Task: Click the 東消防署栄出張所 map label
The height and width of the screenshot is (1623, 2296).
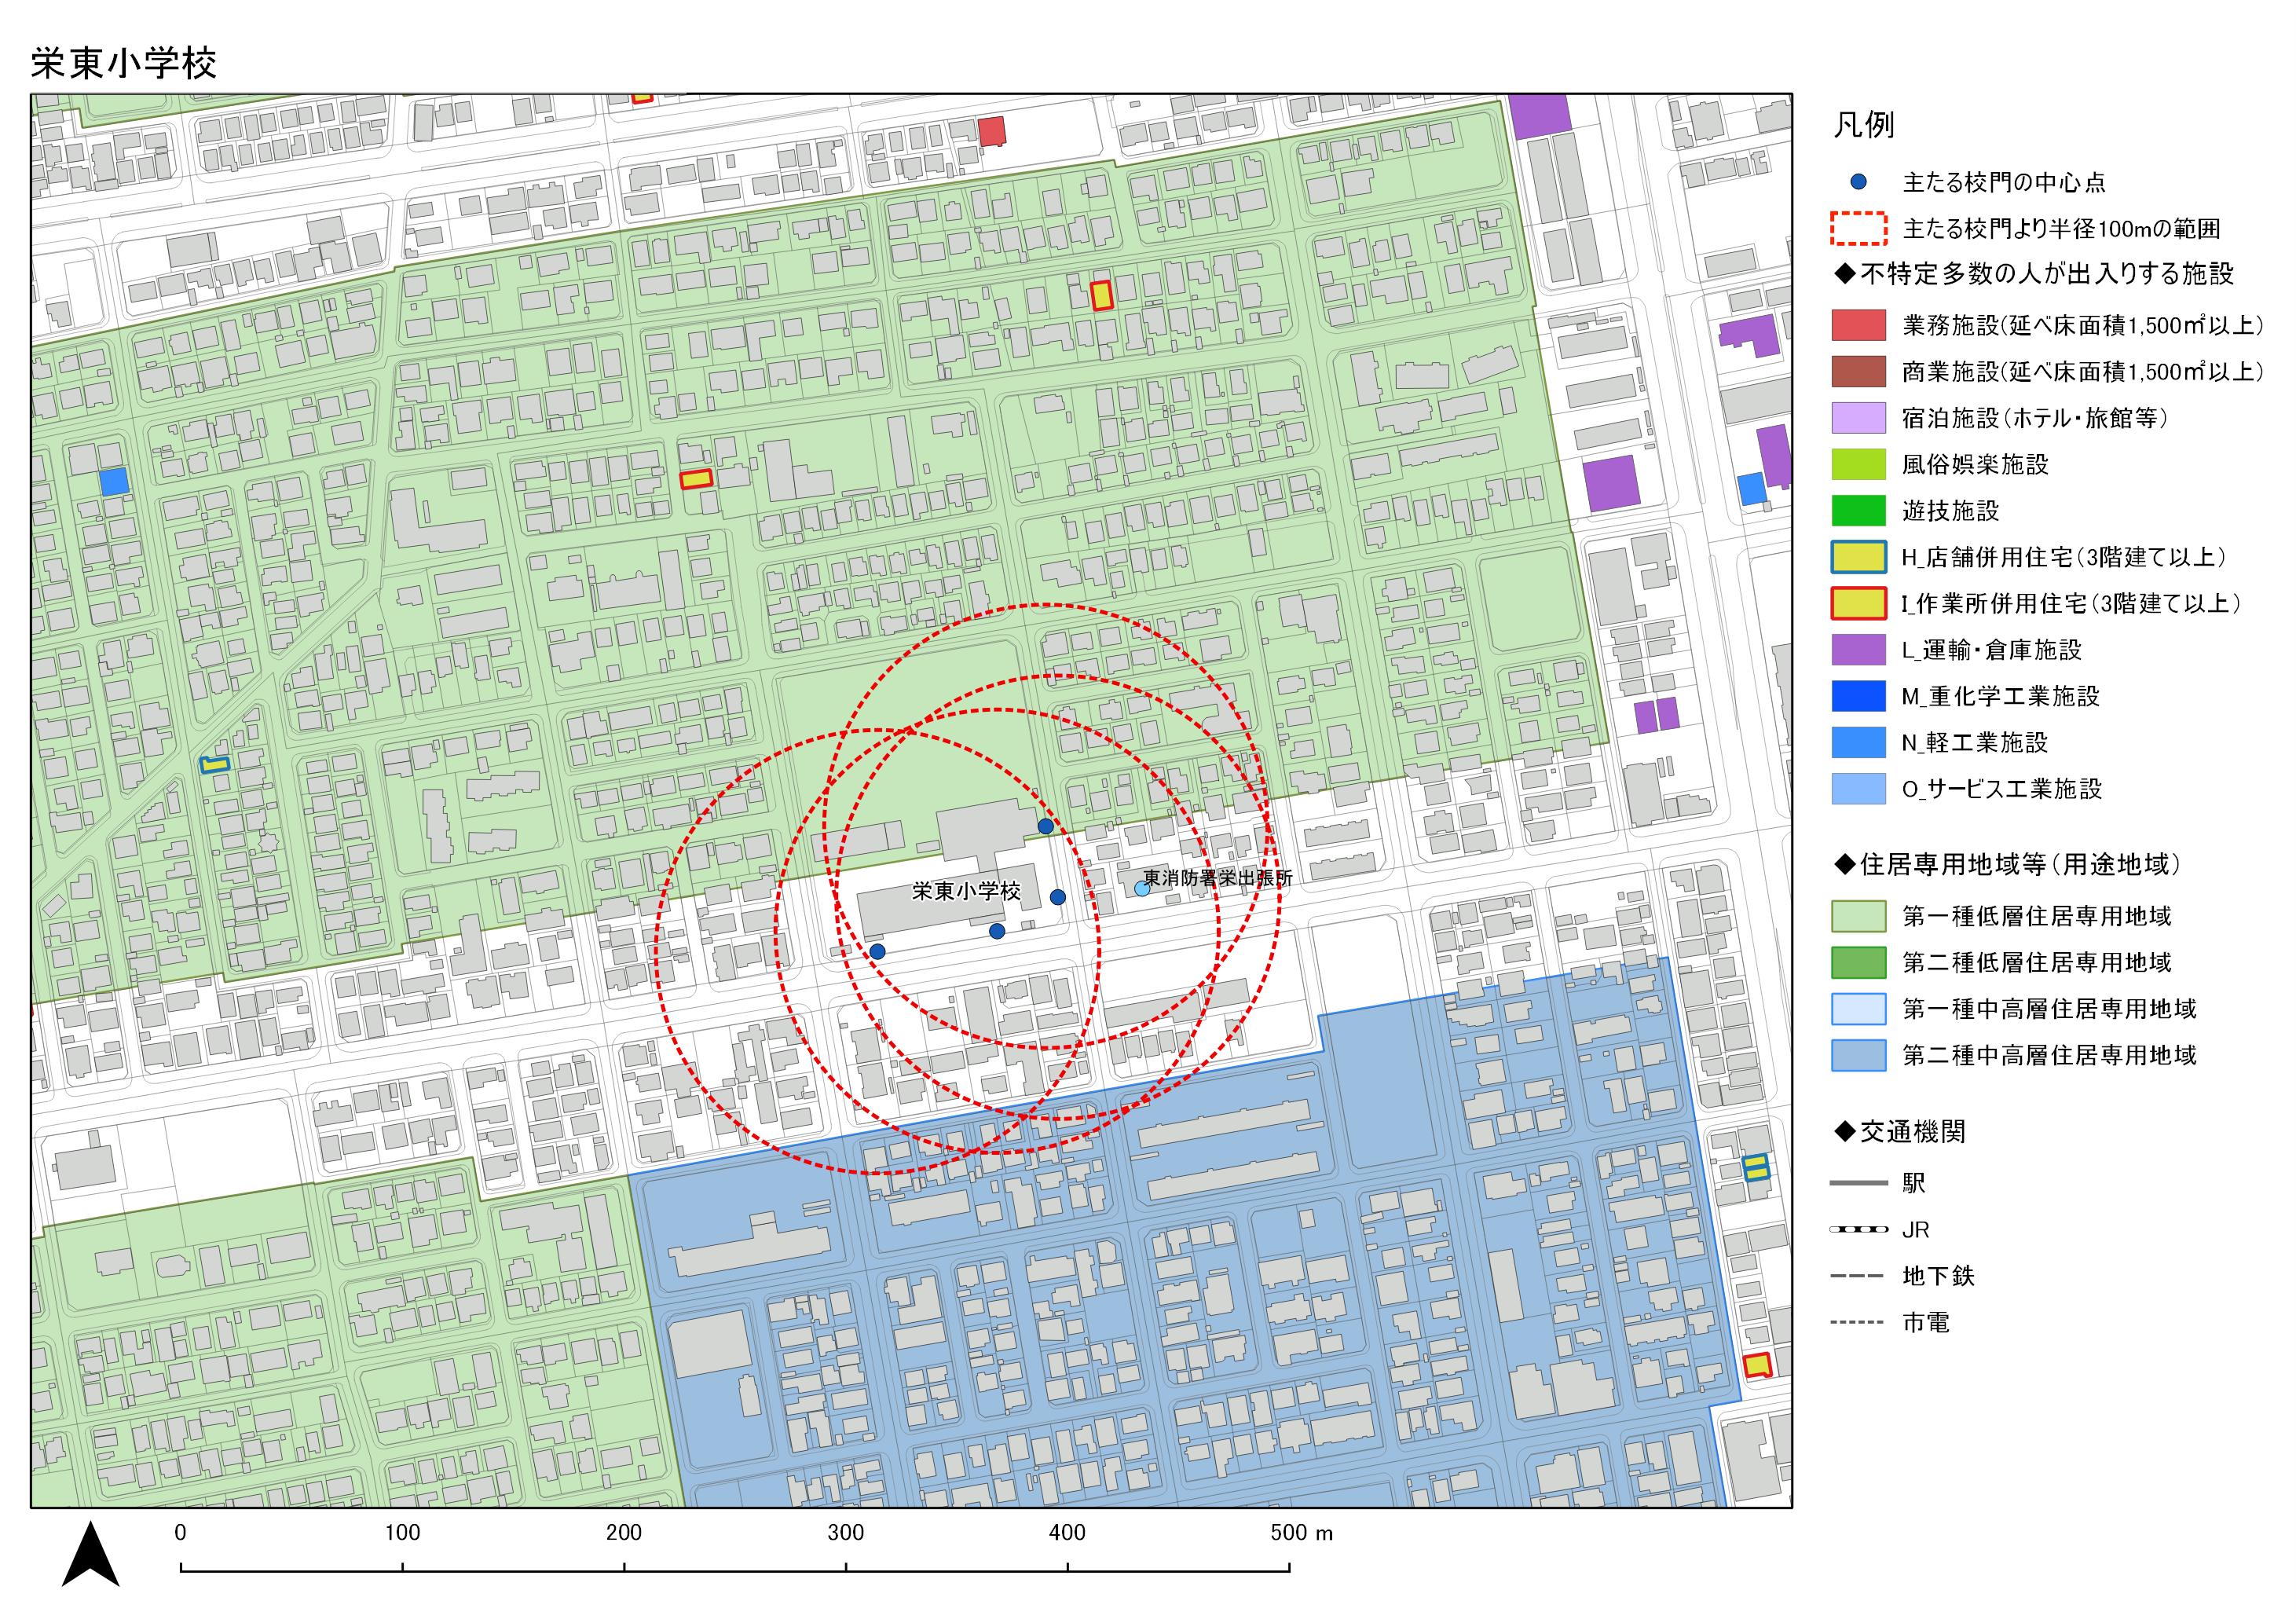Action: tap(1218, 878)
